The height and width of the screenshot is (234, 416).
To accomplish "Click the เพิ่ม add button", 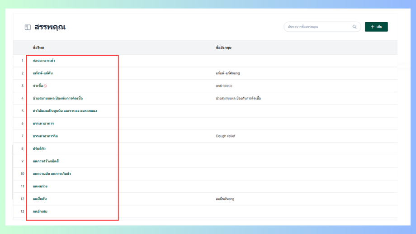I will point(376,27).
